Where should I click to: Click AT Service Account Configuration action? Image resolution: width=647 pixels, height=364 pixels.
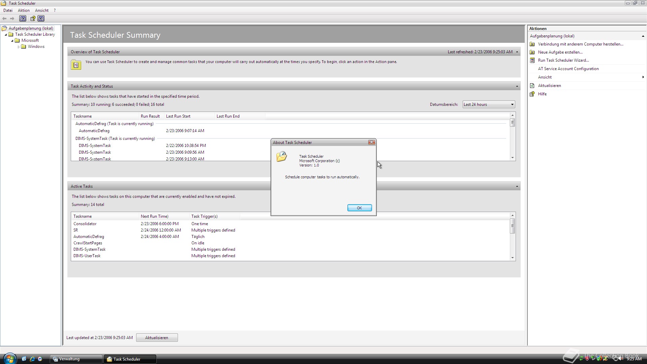pos(568,69)
